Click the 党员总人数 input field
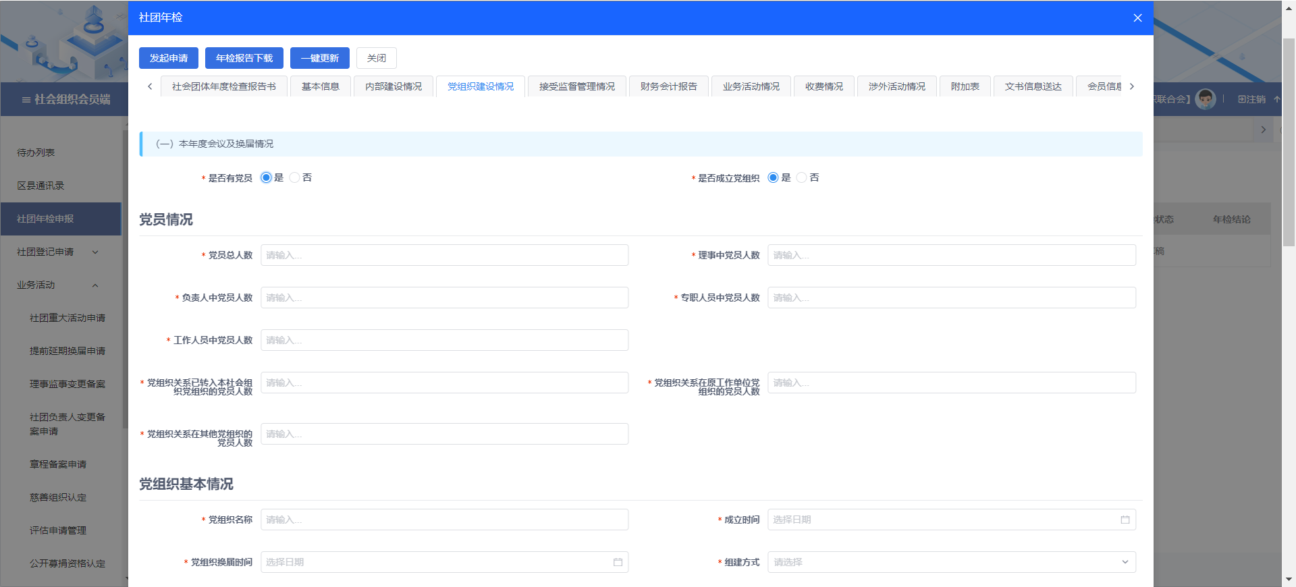1296x587 pixels. (x=444, y=255)
